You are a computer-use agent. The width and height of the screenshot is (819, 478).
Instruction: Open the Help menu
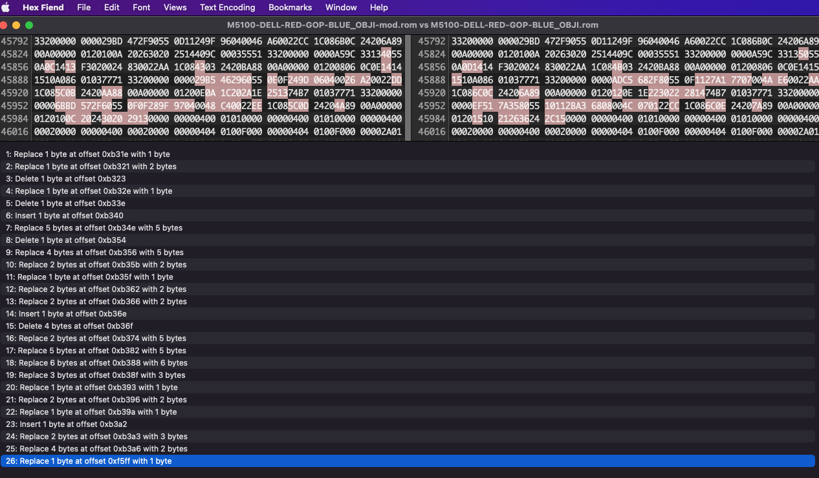(379, 8)
